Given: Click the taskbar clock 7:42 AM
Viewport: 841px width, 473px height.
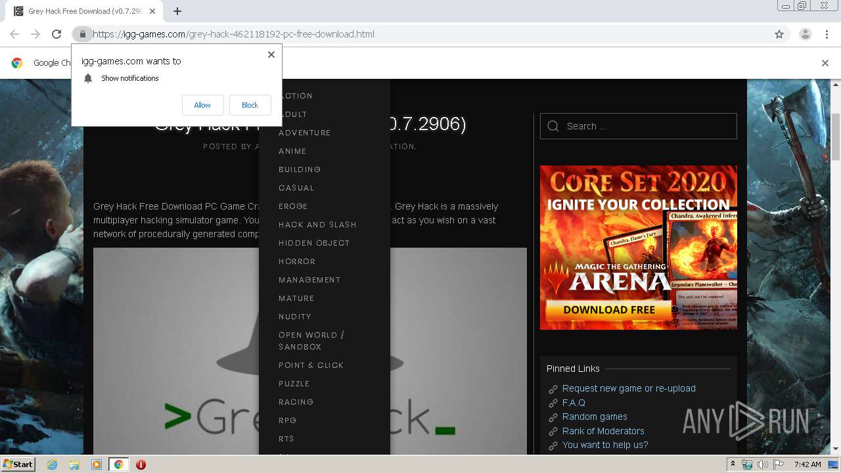Looking at the screenshot, I should [807, 464].
